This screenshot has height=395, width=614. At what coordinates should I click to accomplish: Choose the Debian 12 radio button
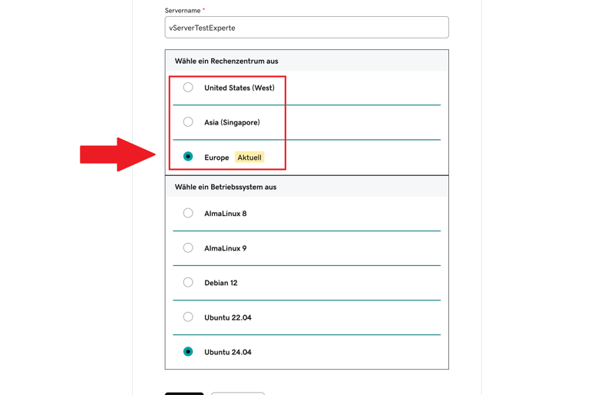(x=188, y=283)
